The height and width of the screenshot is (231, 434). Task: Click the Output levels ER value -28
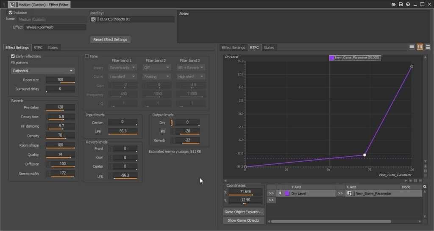(187, 131)
